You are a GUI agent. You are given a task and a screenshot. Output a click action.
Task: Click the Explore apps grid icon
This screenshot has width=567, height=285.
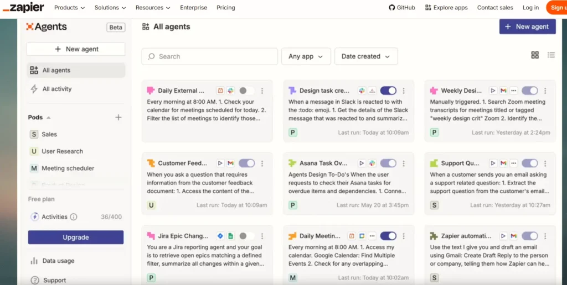428,8
